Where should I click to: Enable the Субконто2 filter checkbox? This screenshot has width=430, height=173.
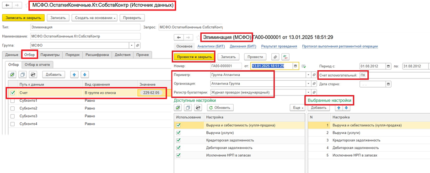pyautogui.click(x=13, y=108)
